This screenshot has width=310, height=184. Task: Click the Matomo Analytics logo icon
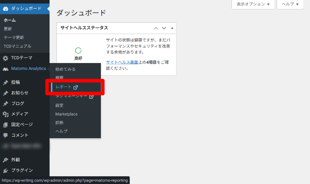(5, 69)
